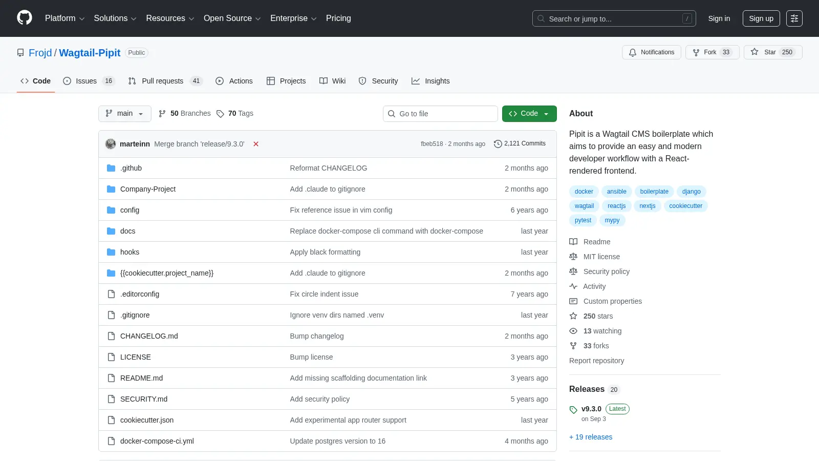Switch to the Projects tab

286,81
